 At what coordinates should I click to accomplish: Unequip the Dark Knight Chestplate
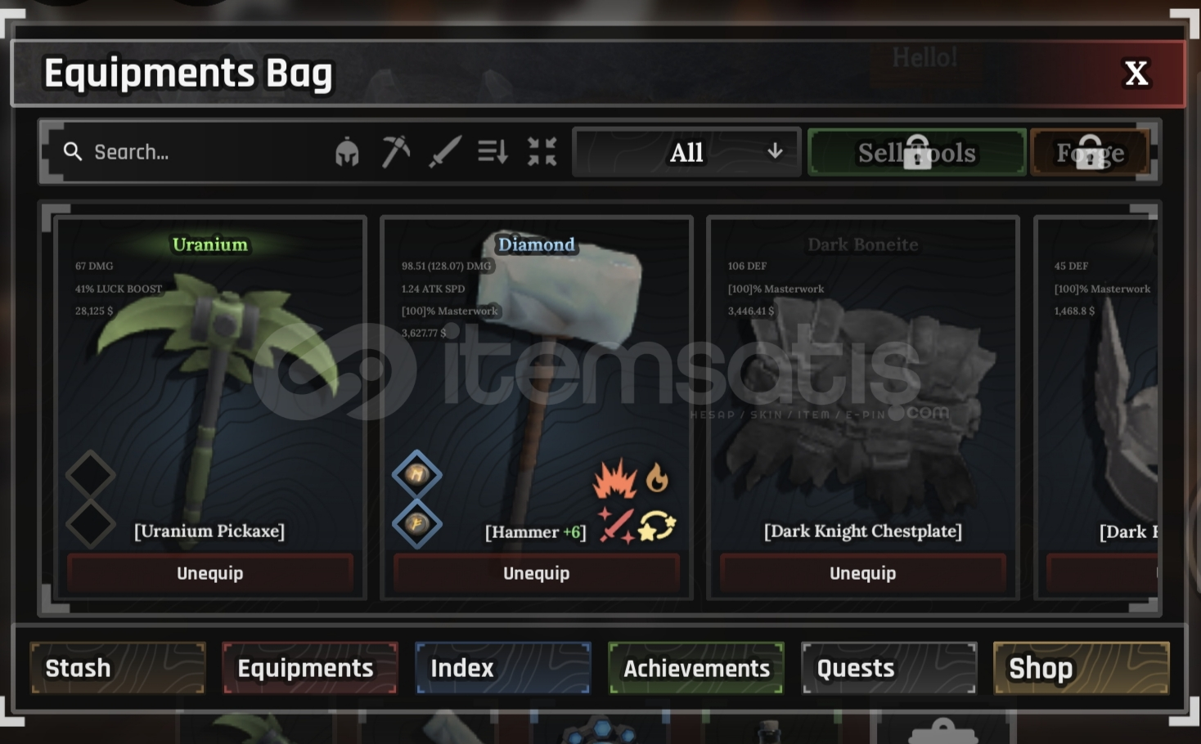863,573
